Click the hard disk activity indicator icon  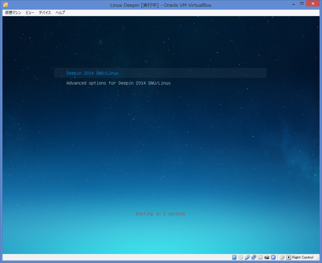234,257
